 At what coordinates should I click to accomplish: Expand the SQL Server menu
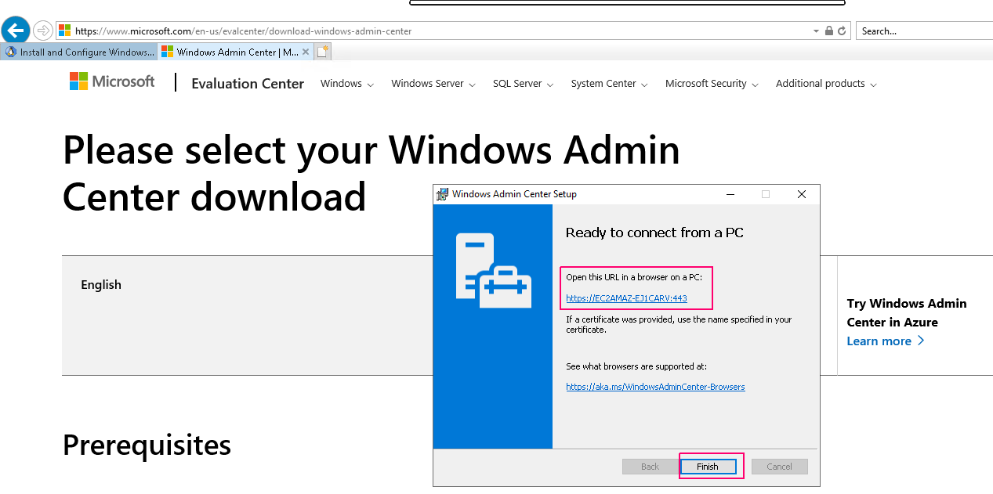tap(524, 84)
